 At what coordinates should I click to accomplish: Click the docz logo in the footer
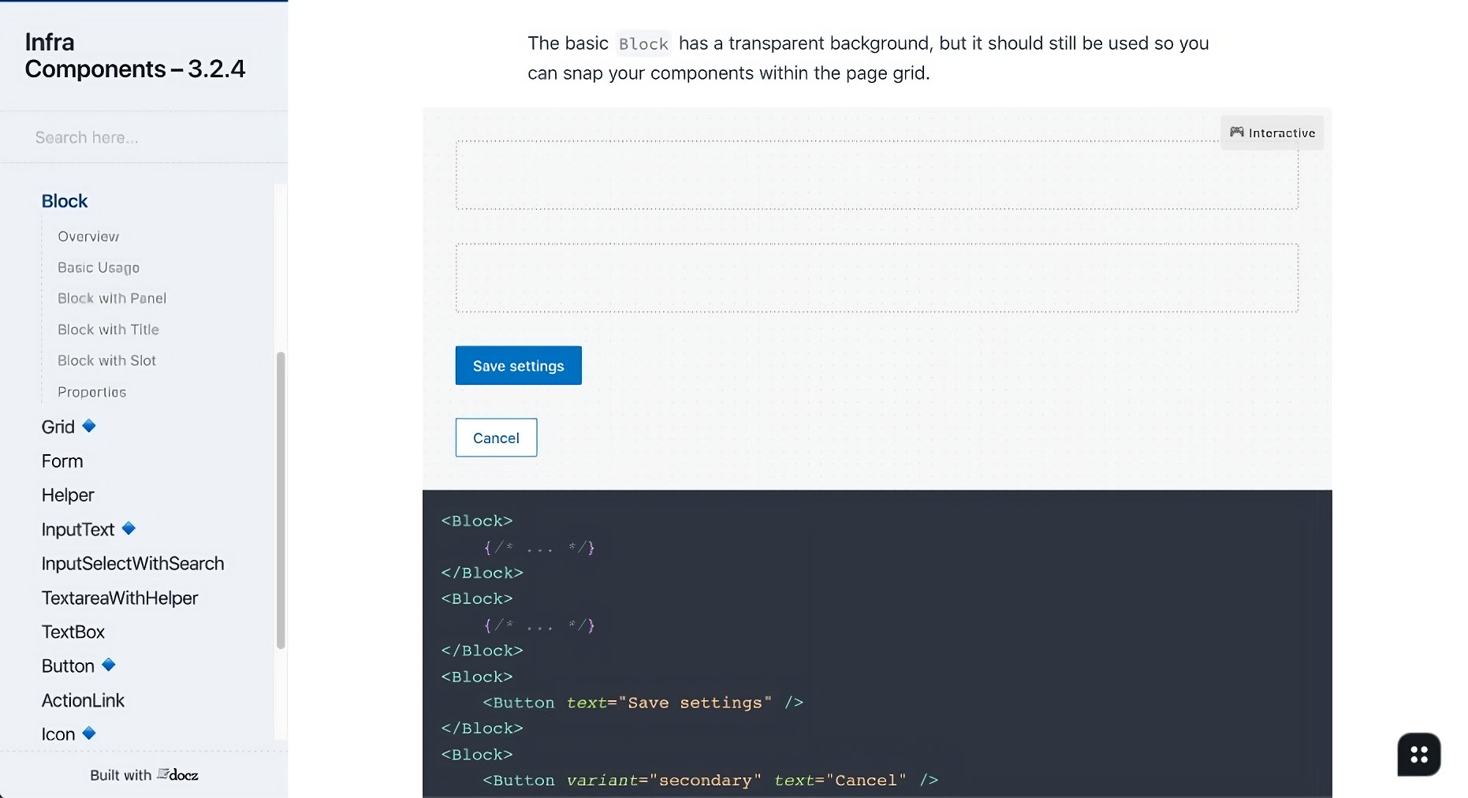(178, 774)
